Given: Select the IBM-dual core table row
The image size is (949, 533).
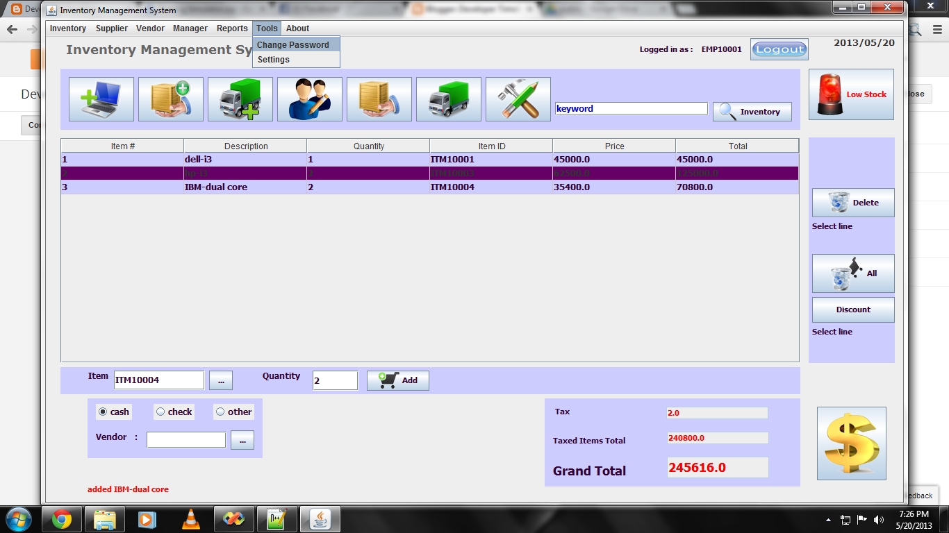Looking at the screenshot, I should pos(430,187).
